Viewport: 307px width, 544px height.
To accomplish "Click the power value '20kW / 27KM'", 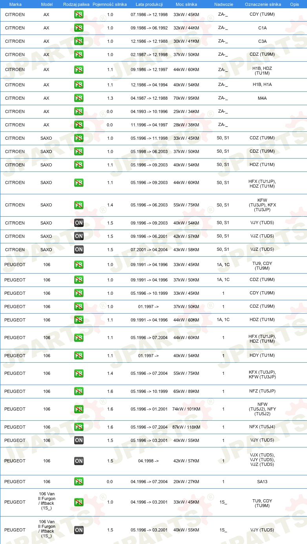I will pyautogui.click(x=186, y=482).
